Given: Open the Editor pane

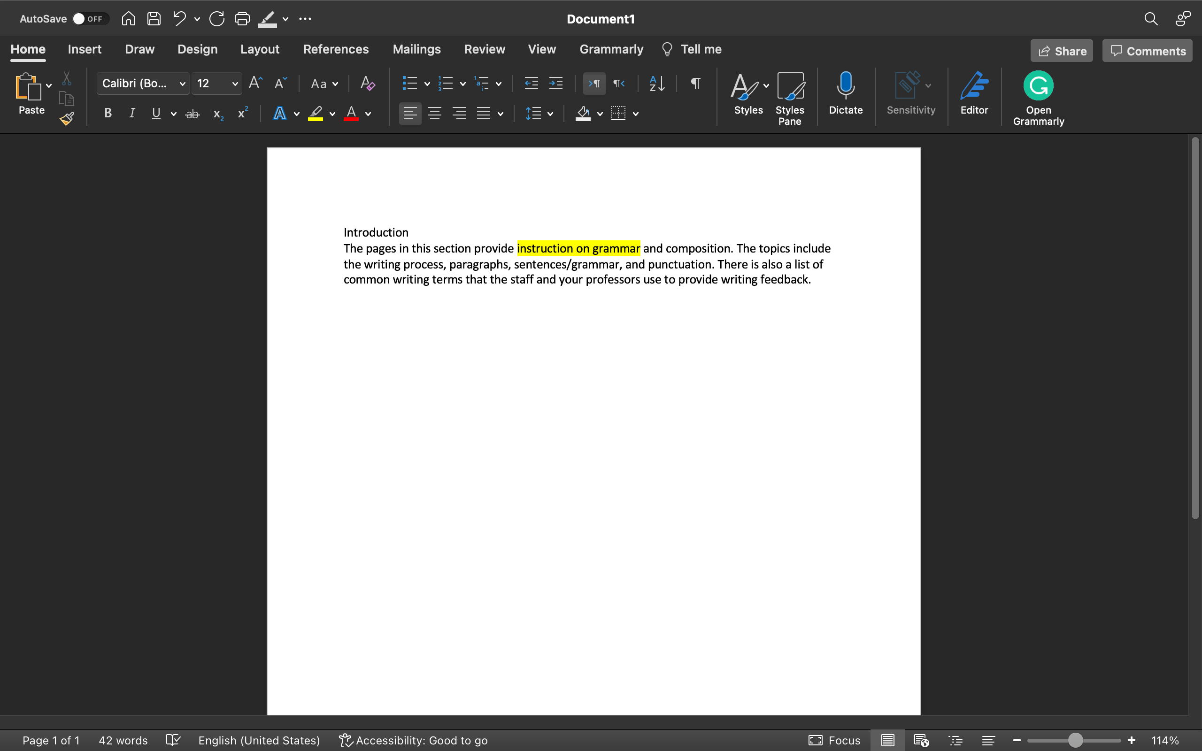Looking at the screenshot, I should [974, 93].
